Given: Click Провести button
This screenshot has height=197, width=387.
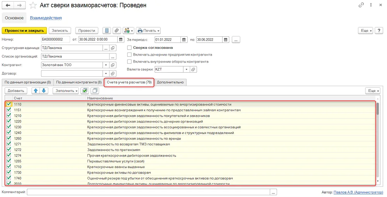Looking at the screenshot, I should point(87,31).
